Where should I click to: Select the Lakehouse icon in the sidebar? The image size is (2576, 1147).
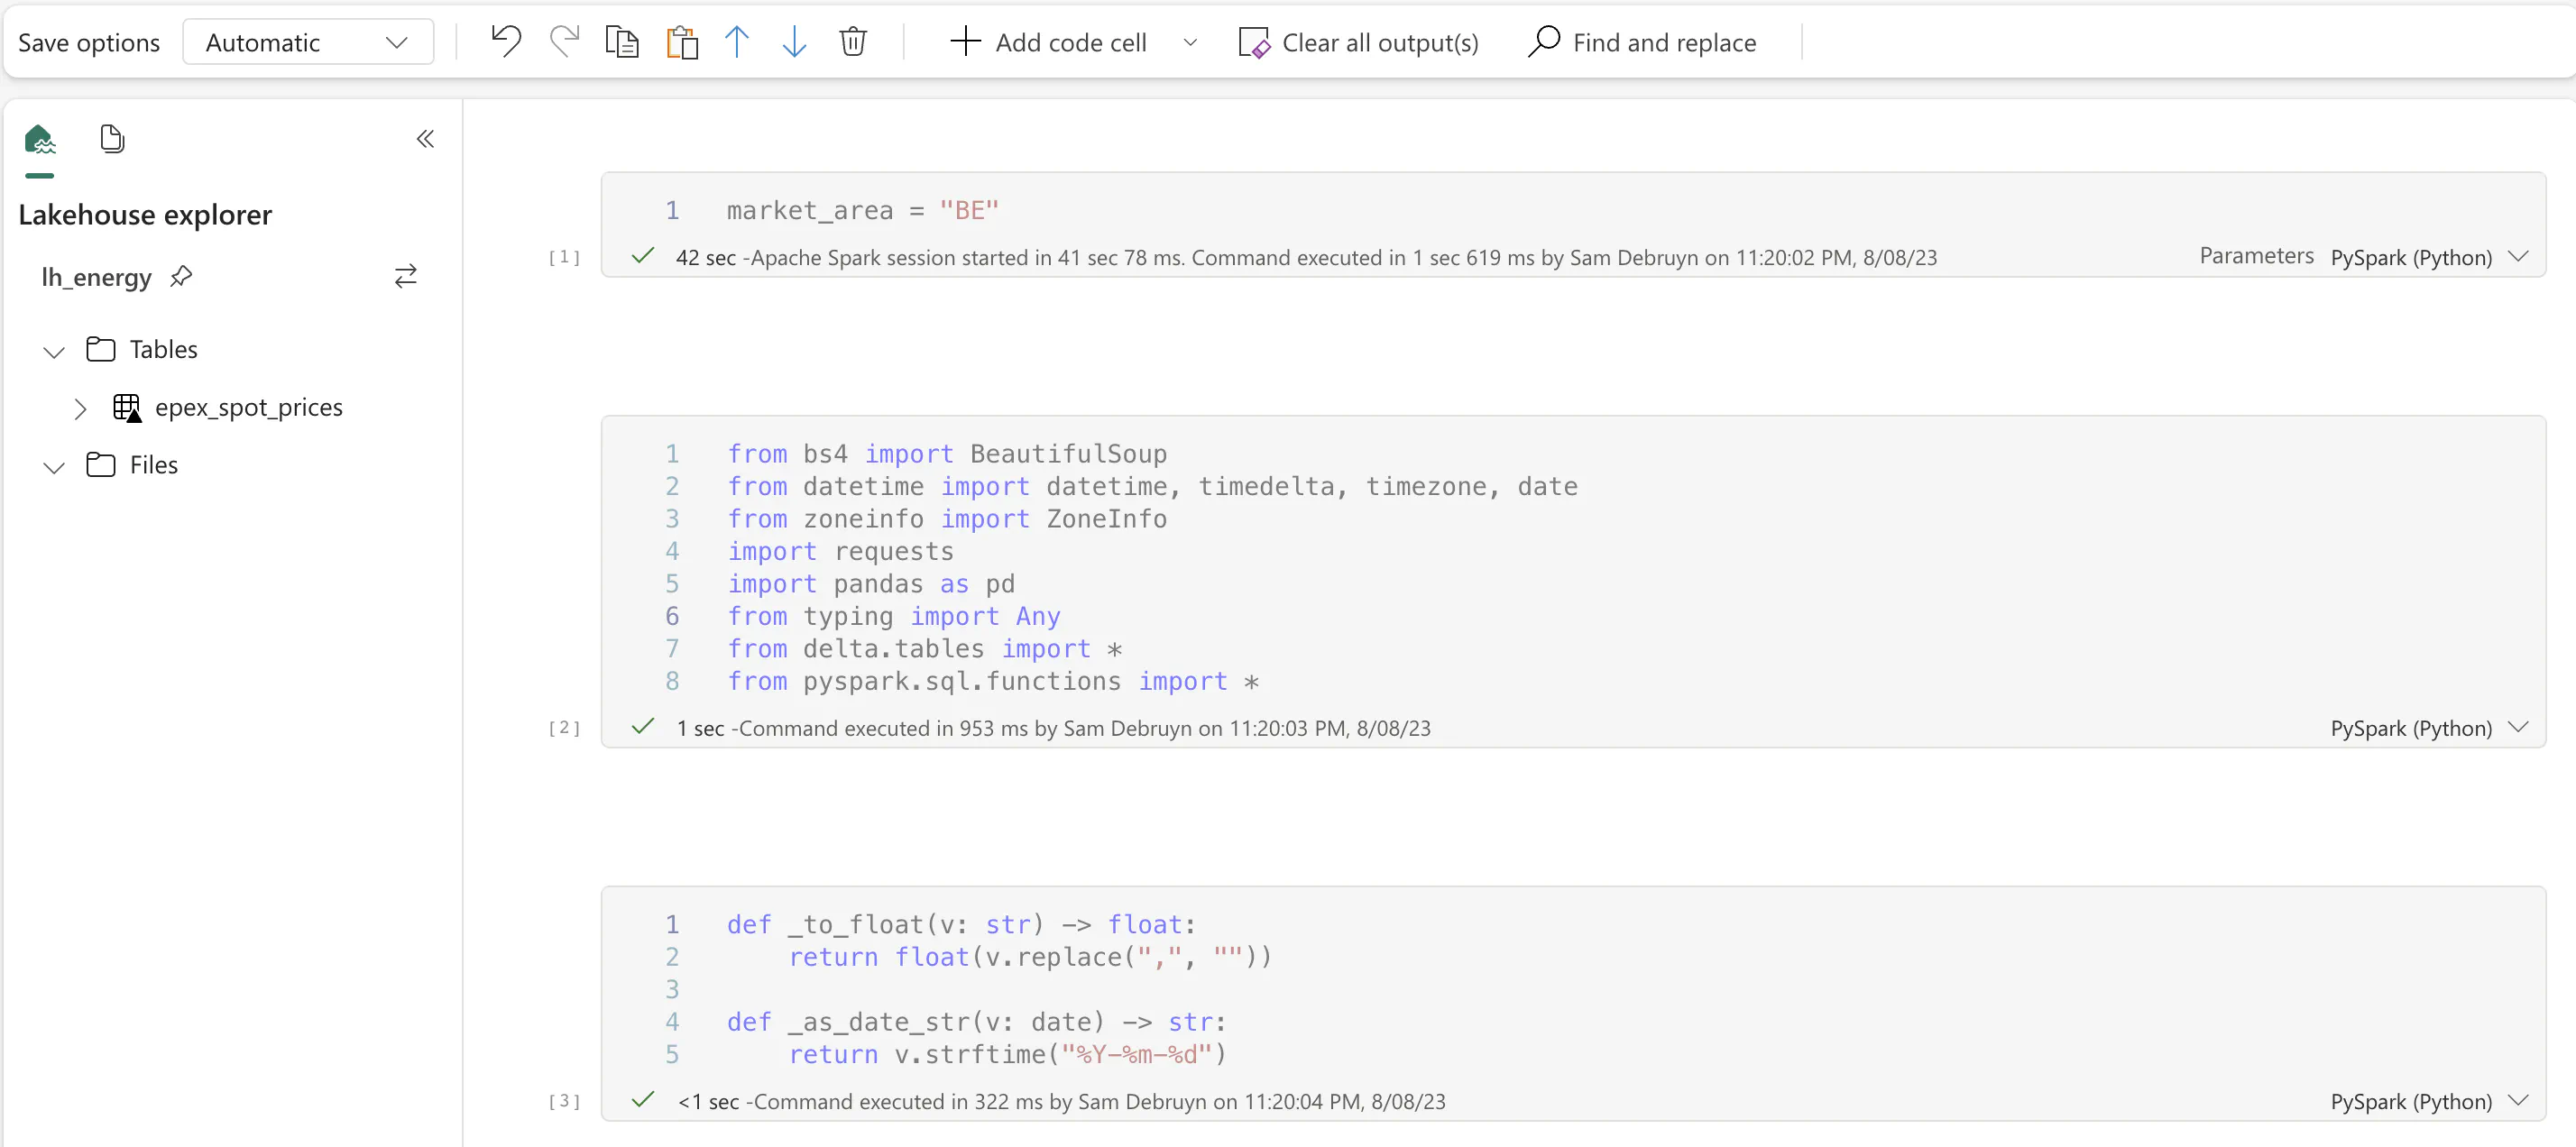click(x=40, y=139)
